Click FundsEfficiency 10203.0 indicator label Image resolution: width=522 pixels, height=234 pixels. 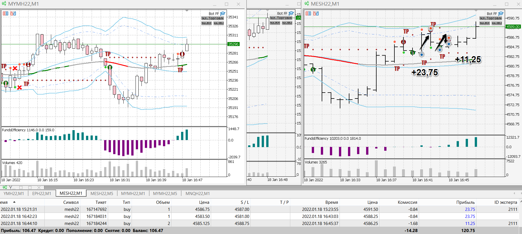tap(333, 139)
